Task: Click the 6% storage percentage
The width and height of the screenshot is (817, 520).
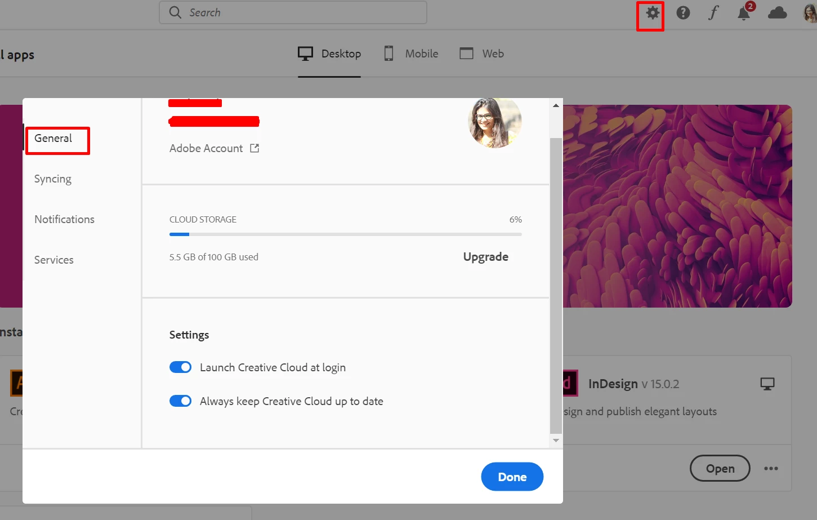Action: pyautogui.click(x=515, y=220)
